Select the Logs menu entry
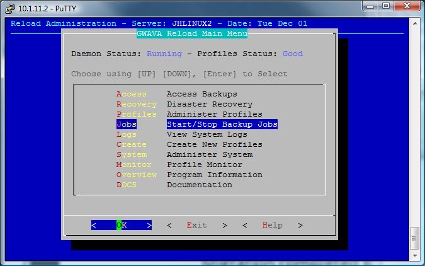This screenshot has width=425, height=266. (127, 134)
